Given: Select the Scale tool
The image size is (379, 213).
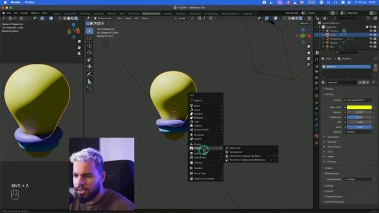Looking at the screenshot, I should click(x=89, y=60).
